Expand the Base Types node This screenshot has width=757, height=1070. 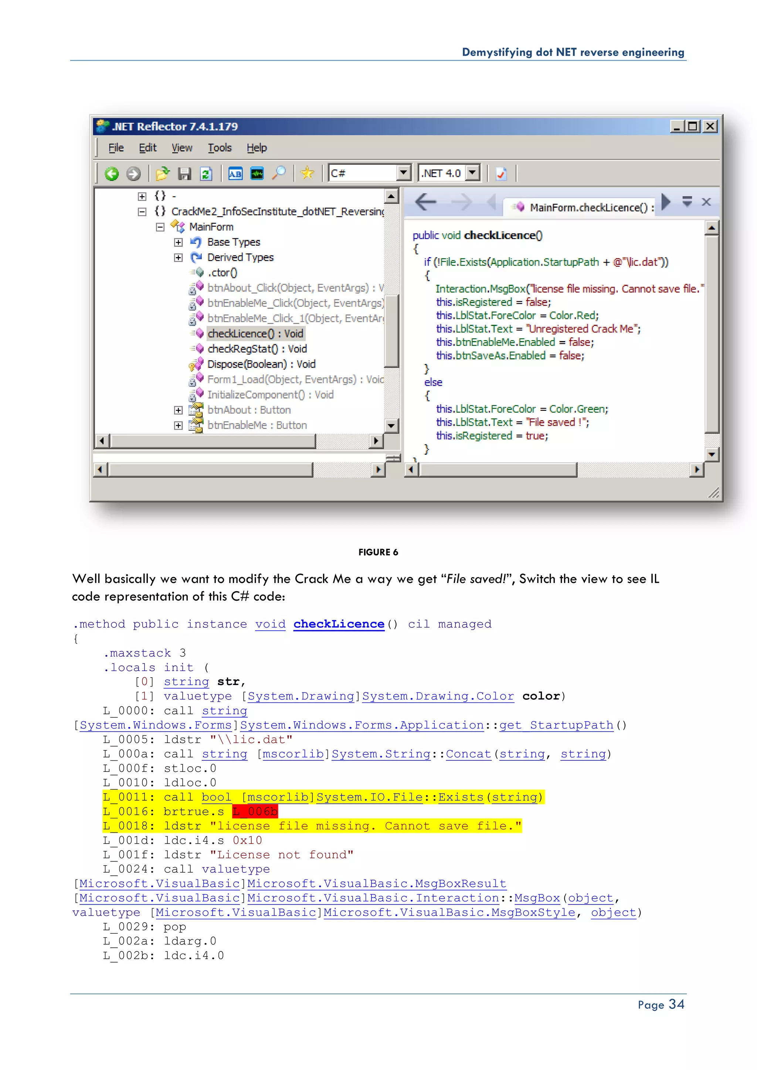(x=178, y=242)
